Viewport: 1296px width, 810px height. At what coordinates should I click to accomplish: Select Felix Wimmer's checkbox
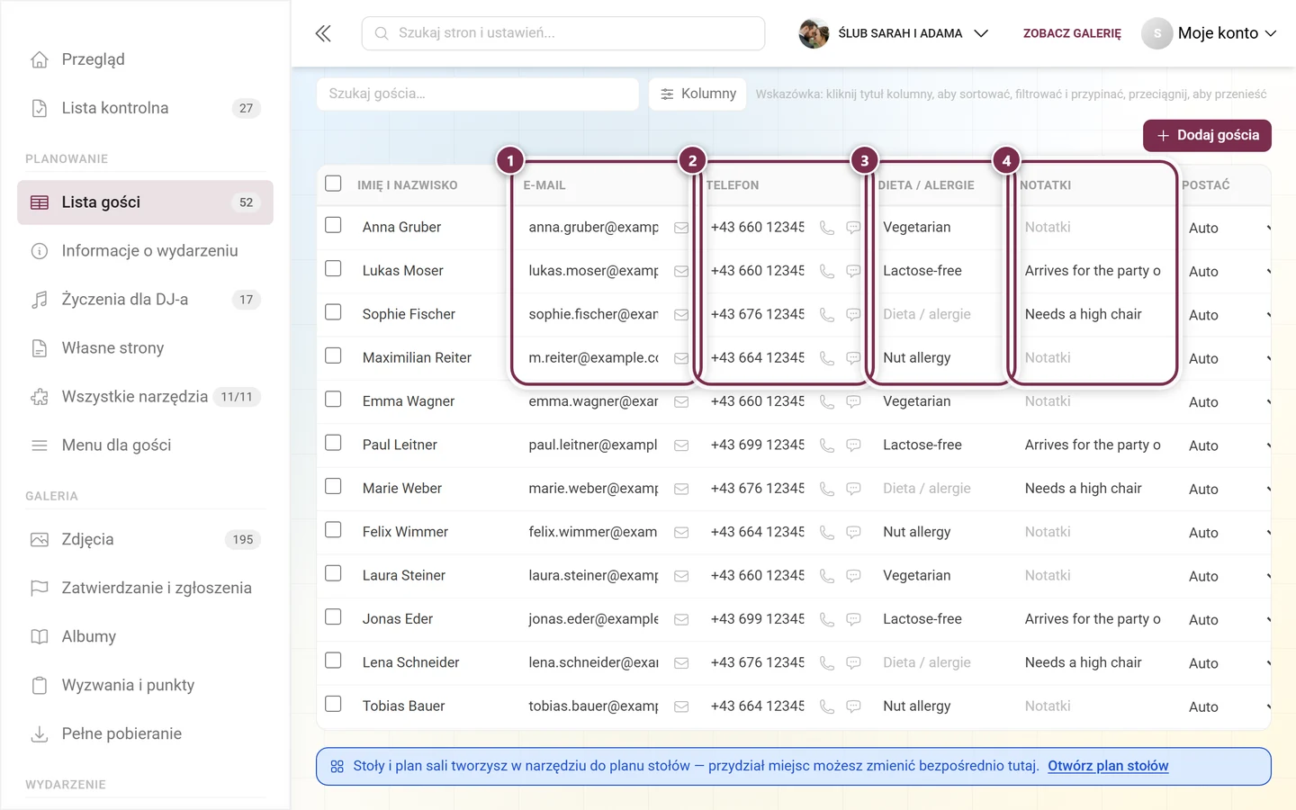click(x=333, y=529)
